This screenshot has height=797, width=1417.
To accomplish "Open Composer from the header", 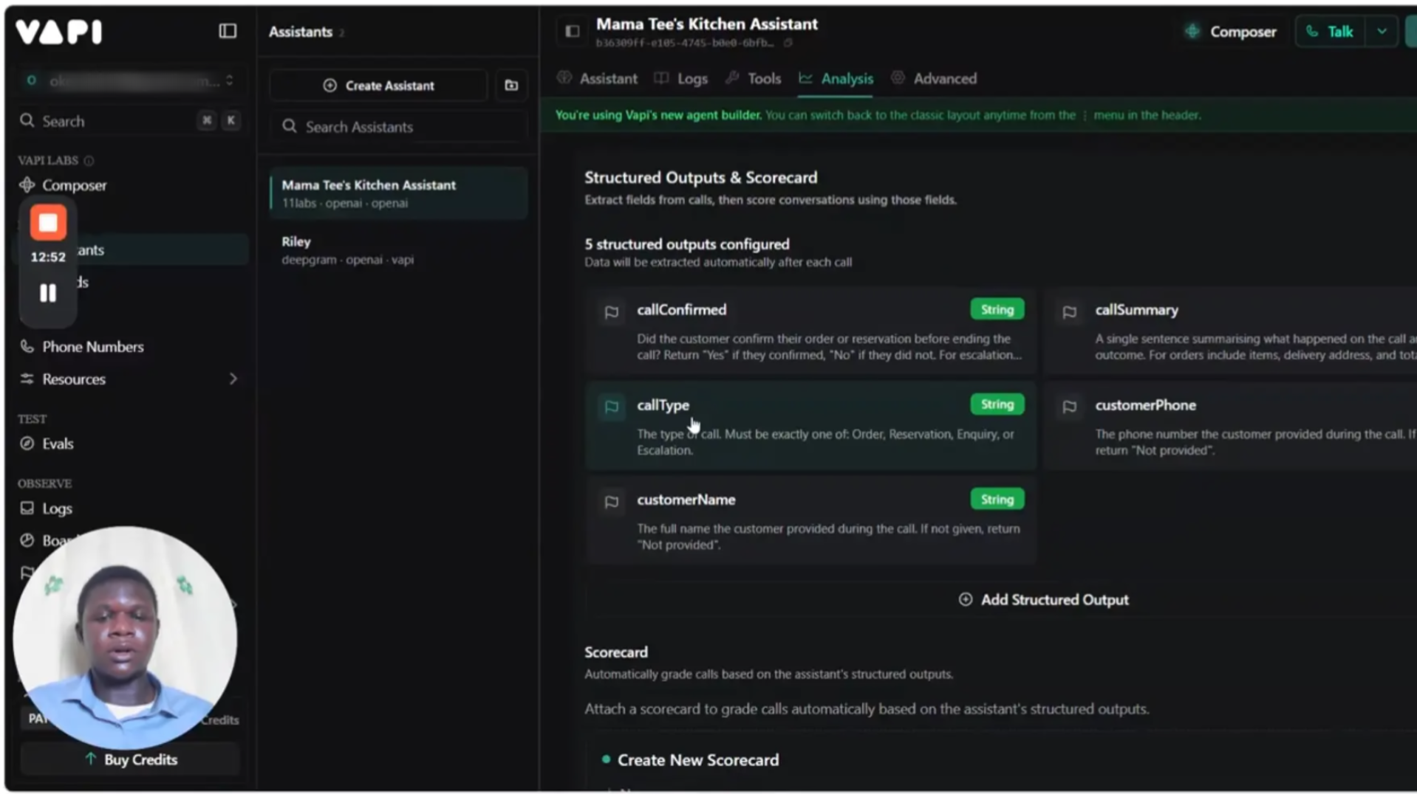I will pyautogui.click(x=1230, y=32).
